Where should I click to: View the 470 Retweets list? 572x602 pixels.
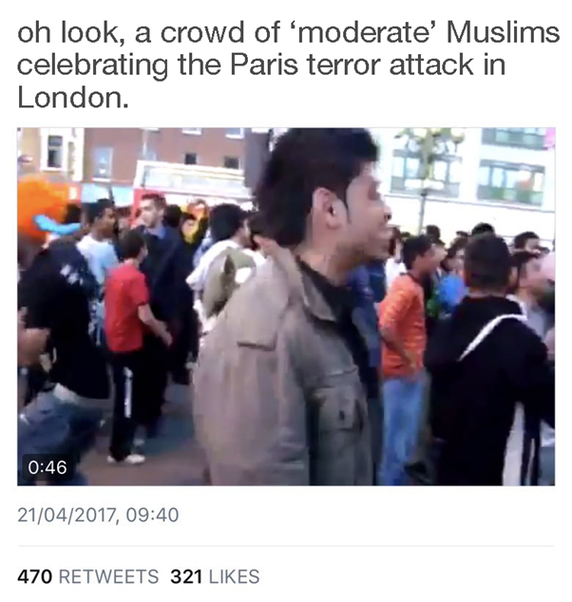88,576
